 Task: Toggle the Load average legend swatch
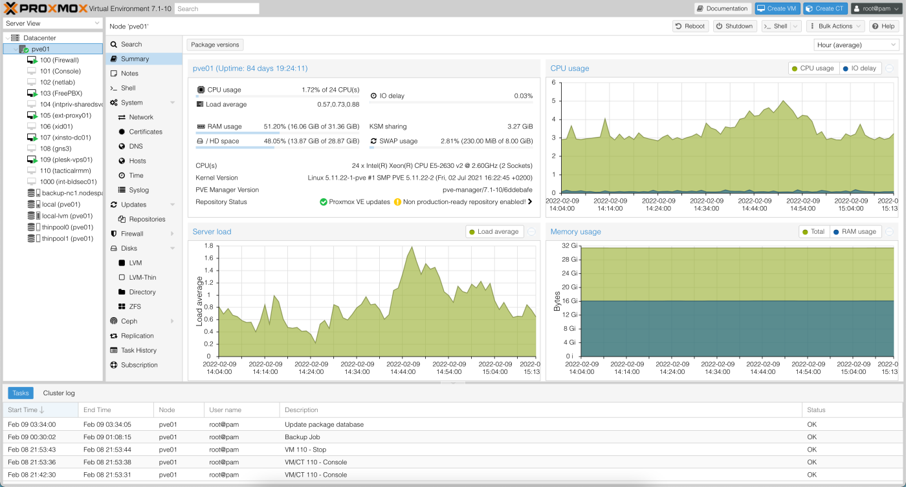coord(472,232)
